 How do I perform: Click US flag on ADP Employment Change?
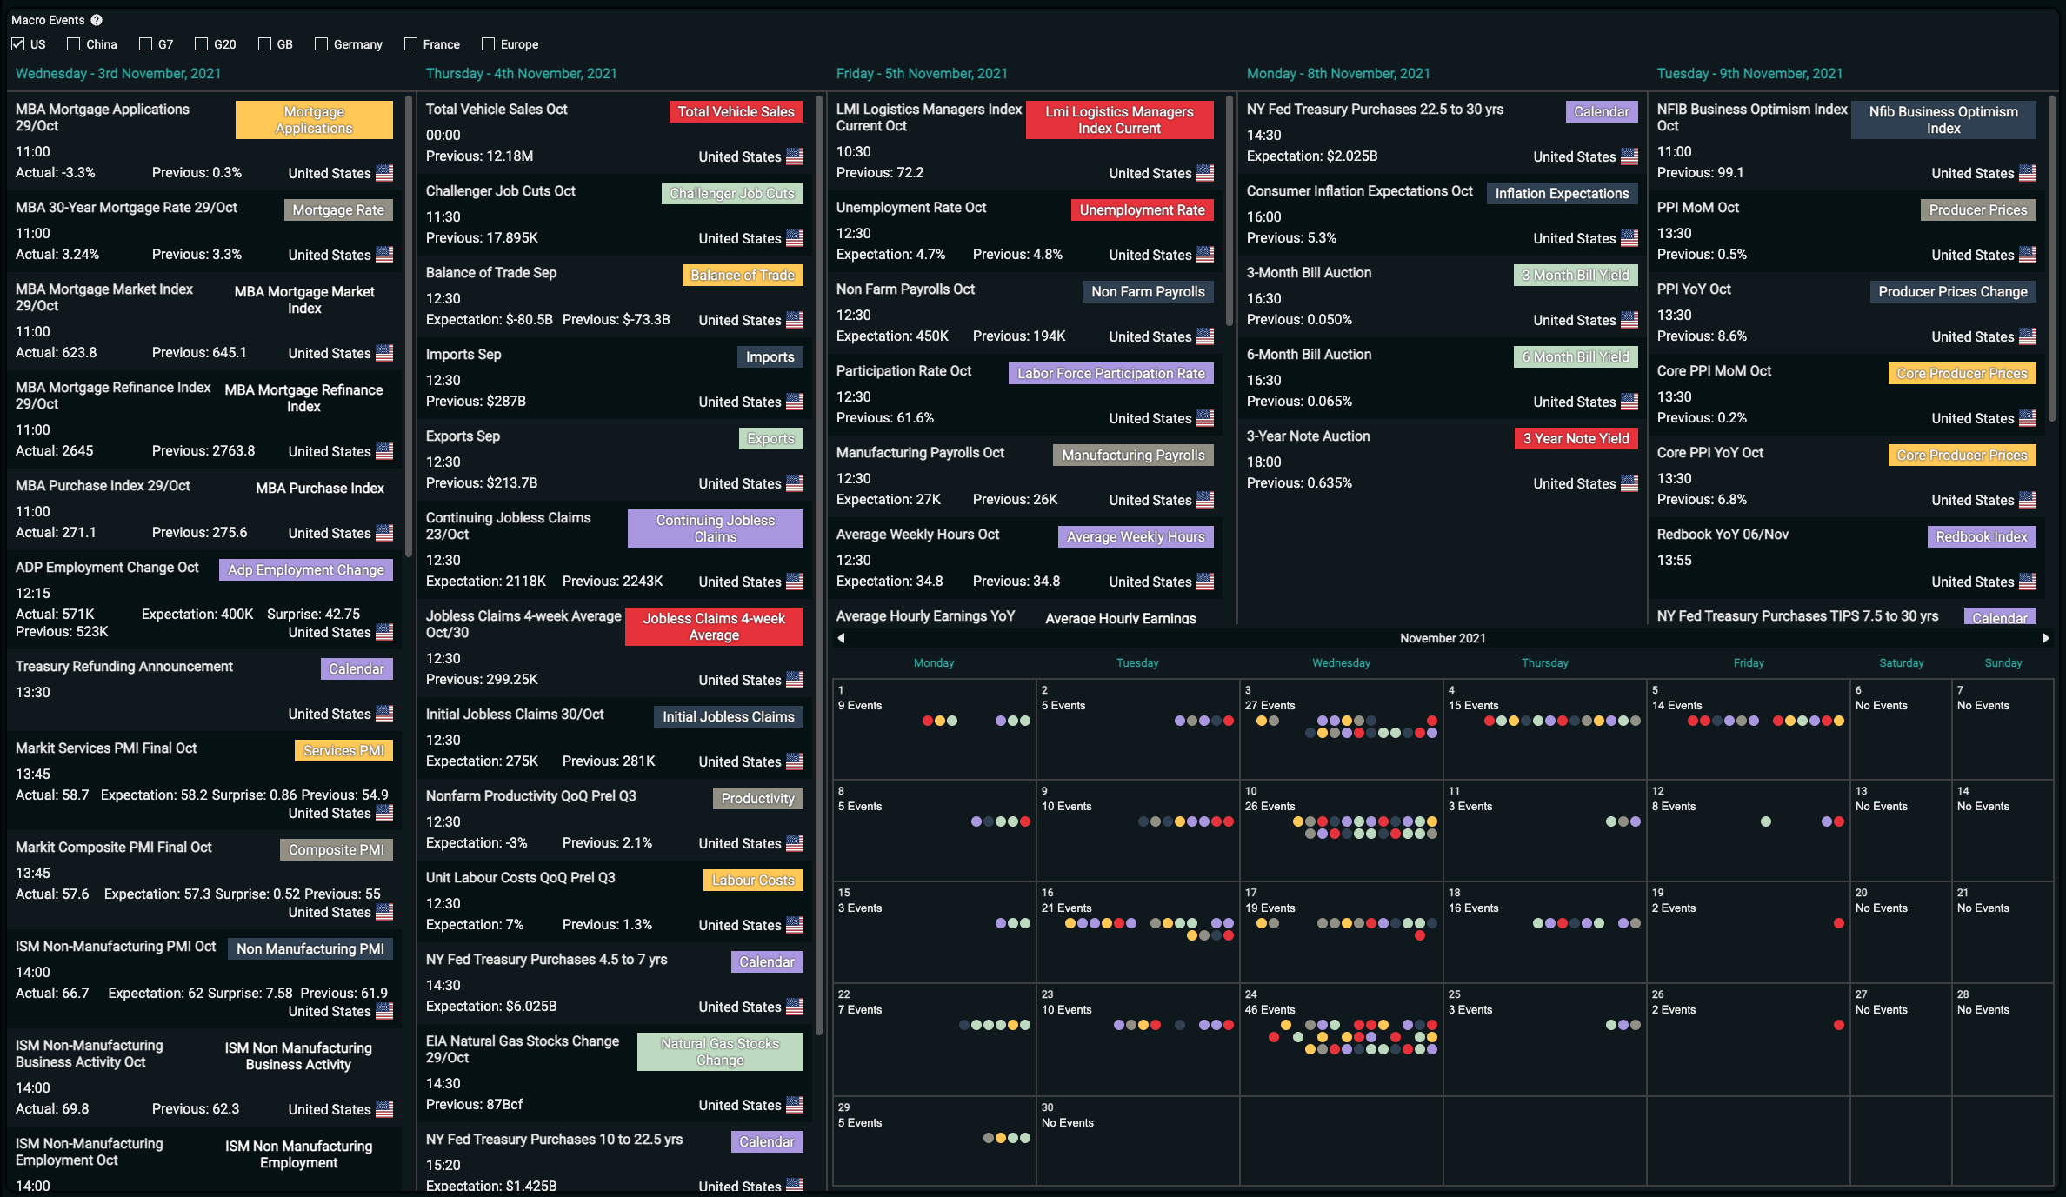pos(384,632)
